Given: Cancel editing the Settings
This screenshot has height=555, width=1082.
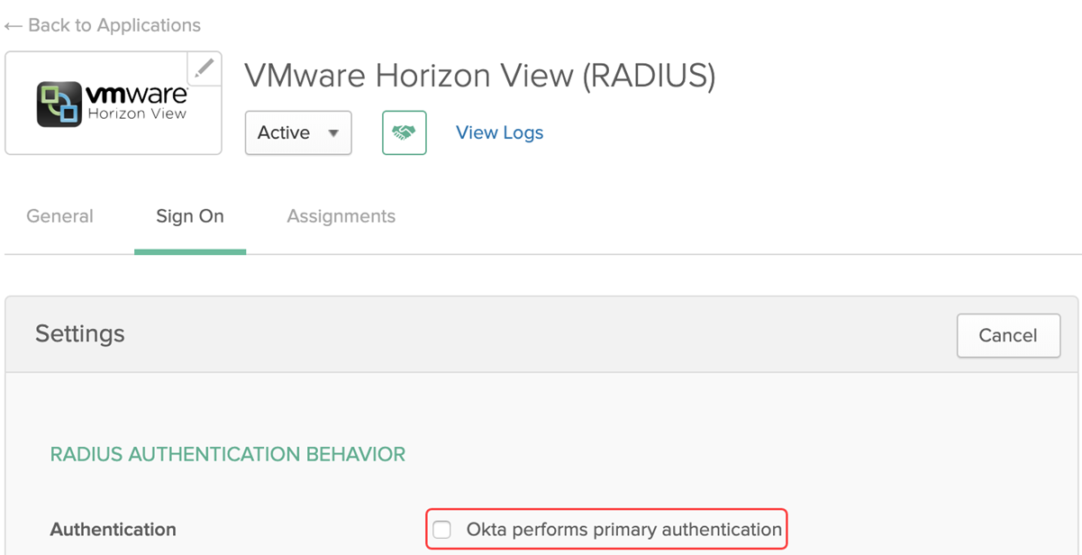Looking at the screenshot, I should 1007,335.
